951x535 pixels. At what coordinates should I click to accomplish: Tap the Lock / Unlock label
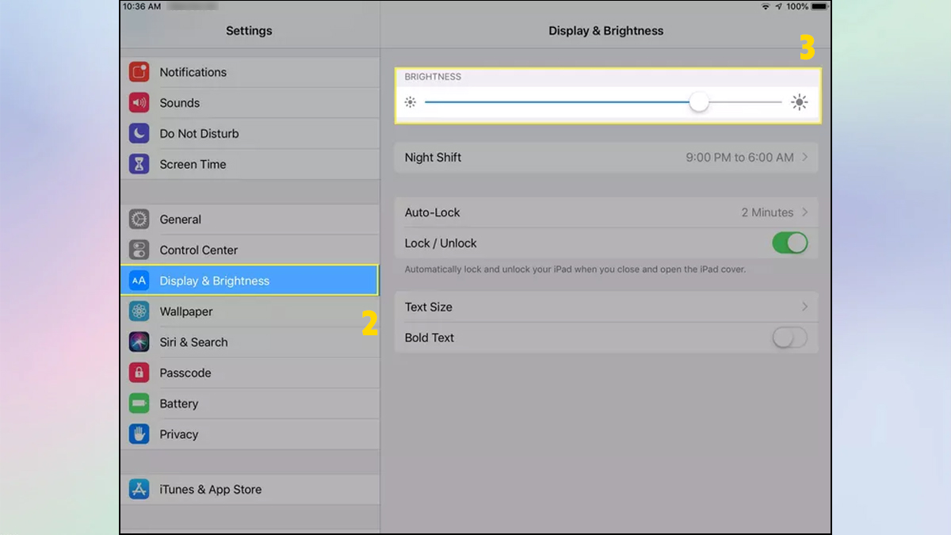[x=441, y=243]
